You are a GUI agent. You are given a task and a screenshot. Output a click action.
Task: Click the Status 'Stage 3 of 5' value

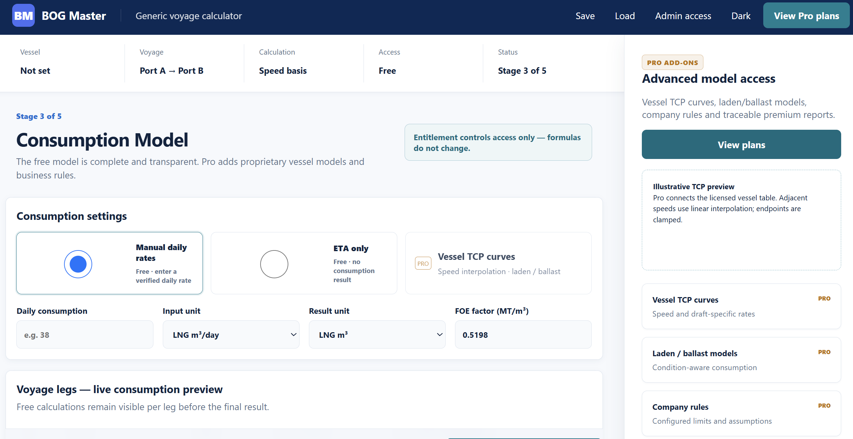pos(522,71)
